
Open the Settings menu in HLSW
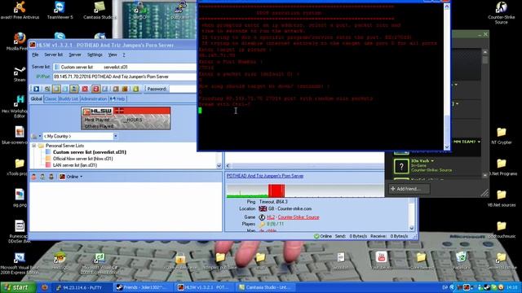tap(95, 55)
